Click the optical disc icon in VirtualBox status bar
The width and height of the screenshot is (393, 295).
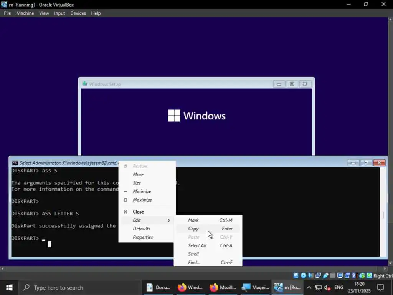coord(303,275)
